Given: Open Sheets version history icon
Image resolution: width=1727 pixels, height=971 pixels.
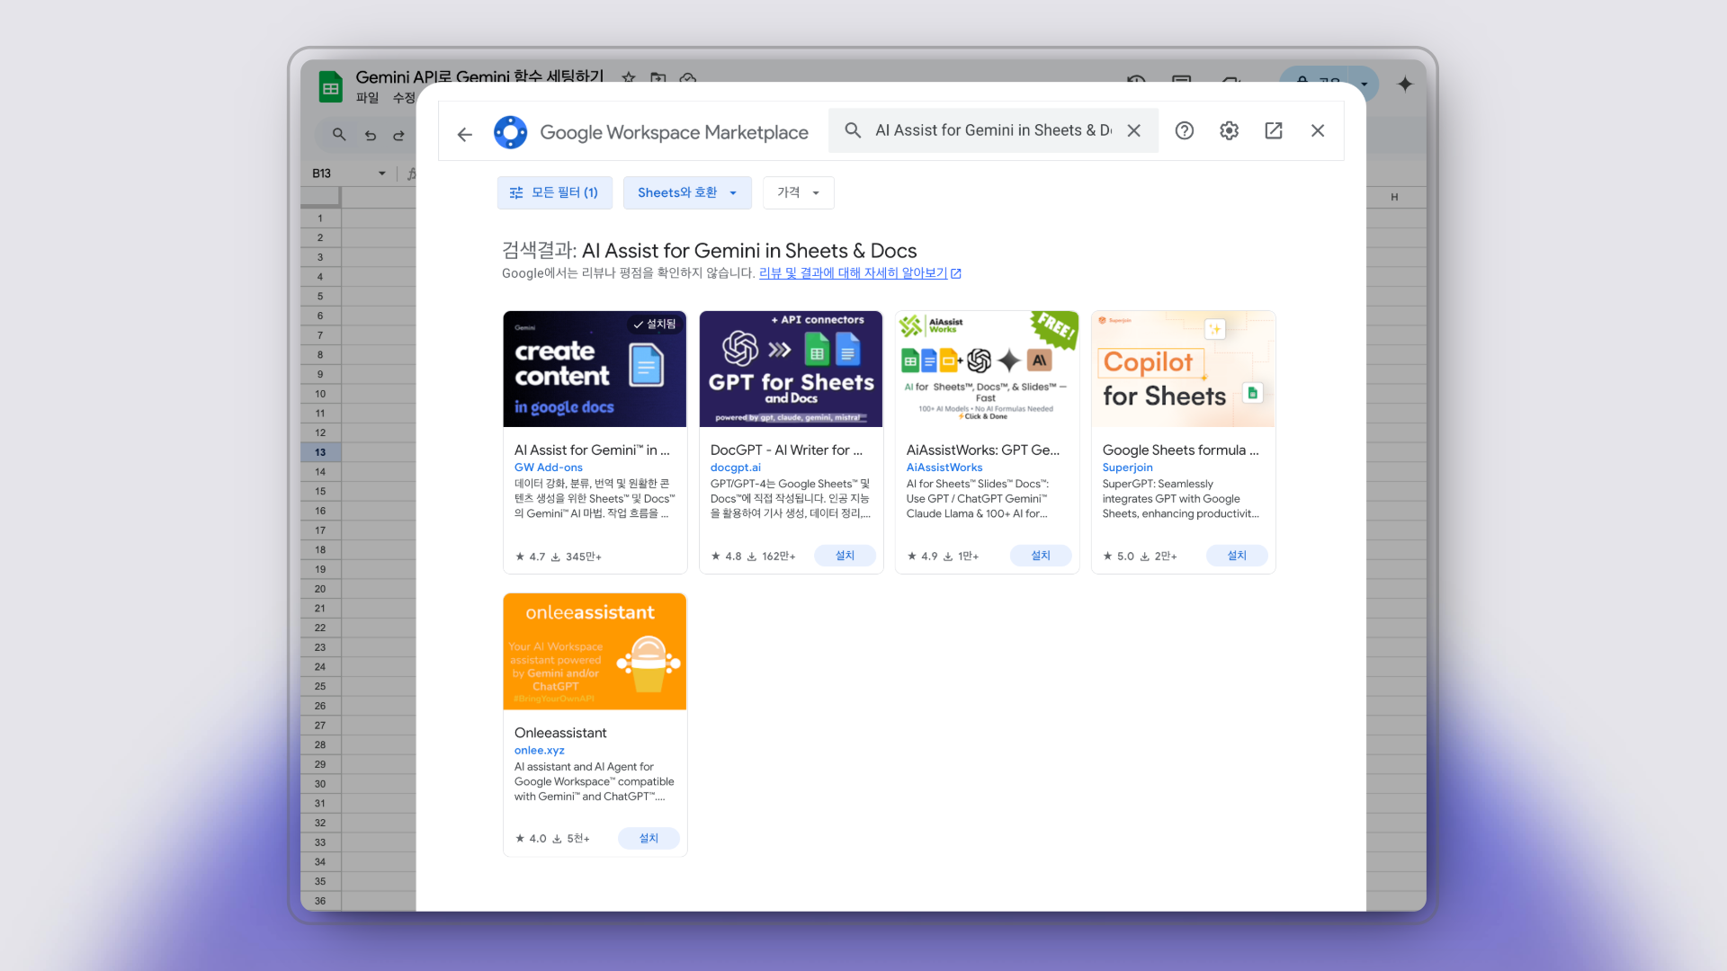Looking at the screenshot, I should click(1136, 81).
